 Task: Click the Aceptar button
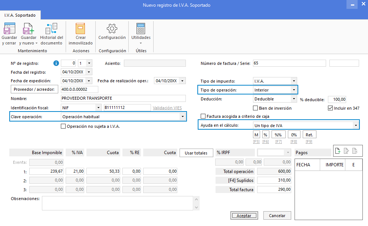coord(244,216)
